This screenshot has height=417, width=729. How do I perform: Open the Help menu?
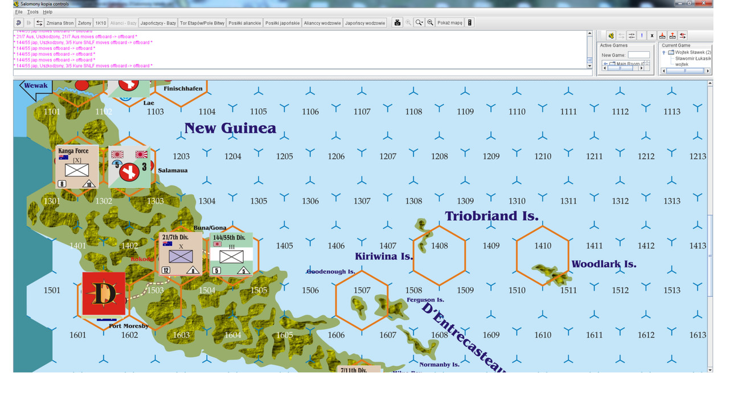click(x=48, y=12)
